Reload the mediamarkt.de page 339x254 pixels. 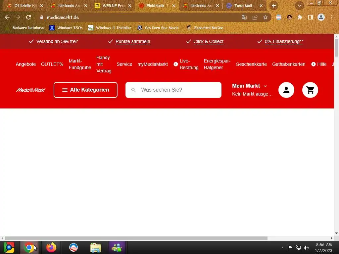point(28,17)
